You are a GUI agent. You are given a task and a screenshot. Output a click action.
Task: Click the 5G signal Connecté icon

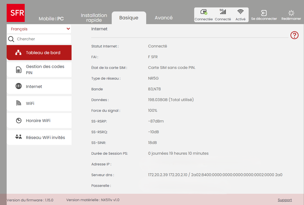(x=223, y=12)
